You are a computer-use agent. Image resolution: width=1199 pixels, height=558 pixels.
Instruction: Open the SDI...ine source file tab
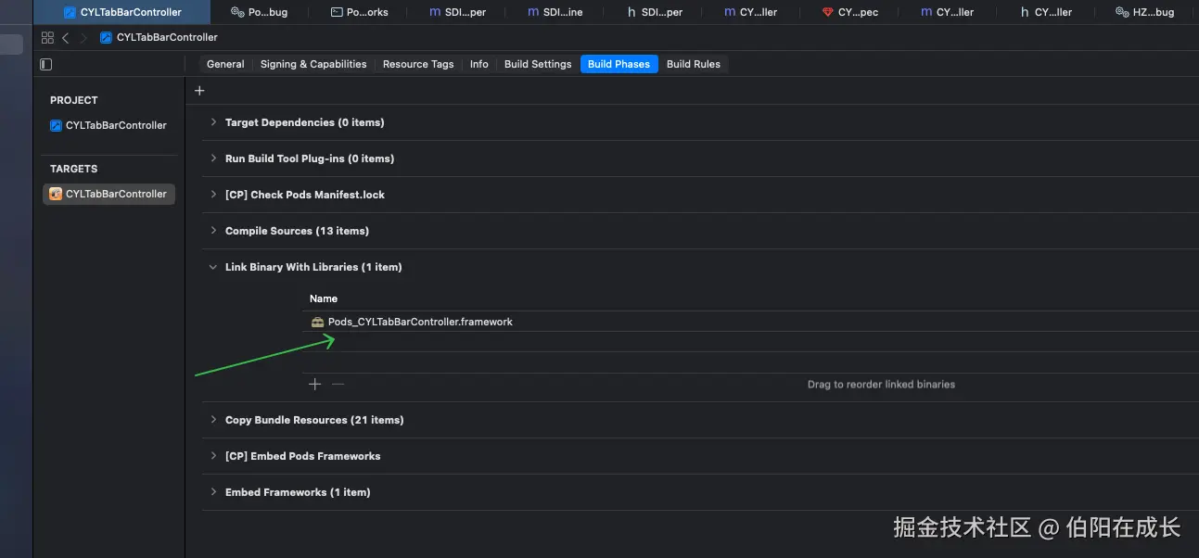tap(555, 12)
